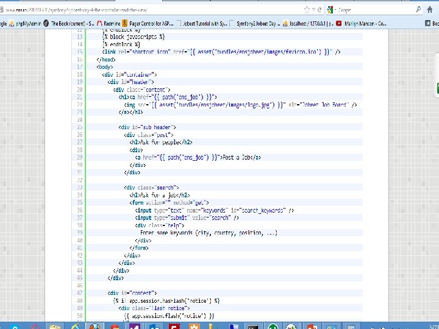Click the site identity globe icon

click(1, 10)
